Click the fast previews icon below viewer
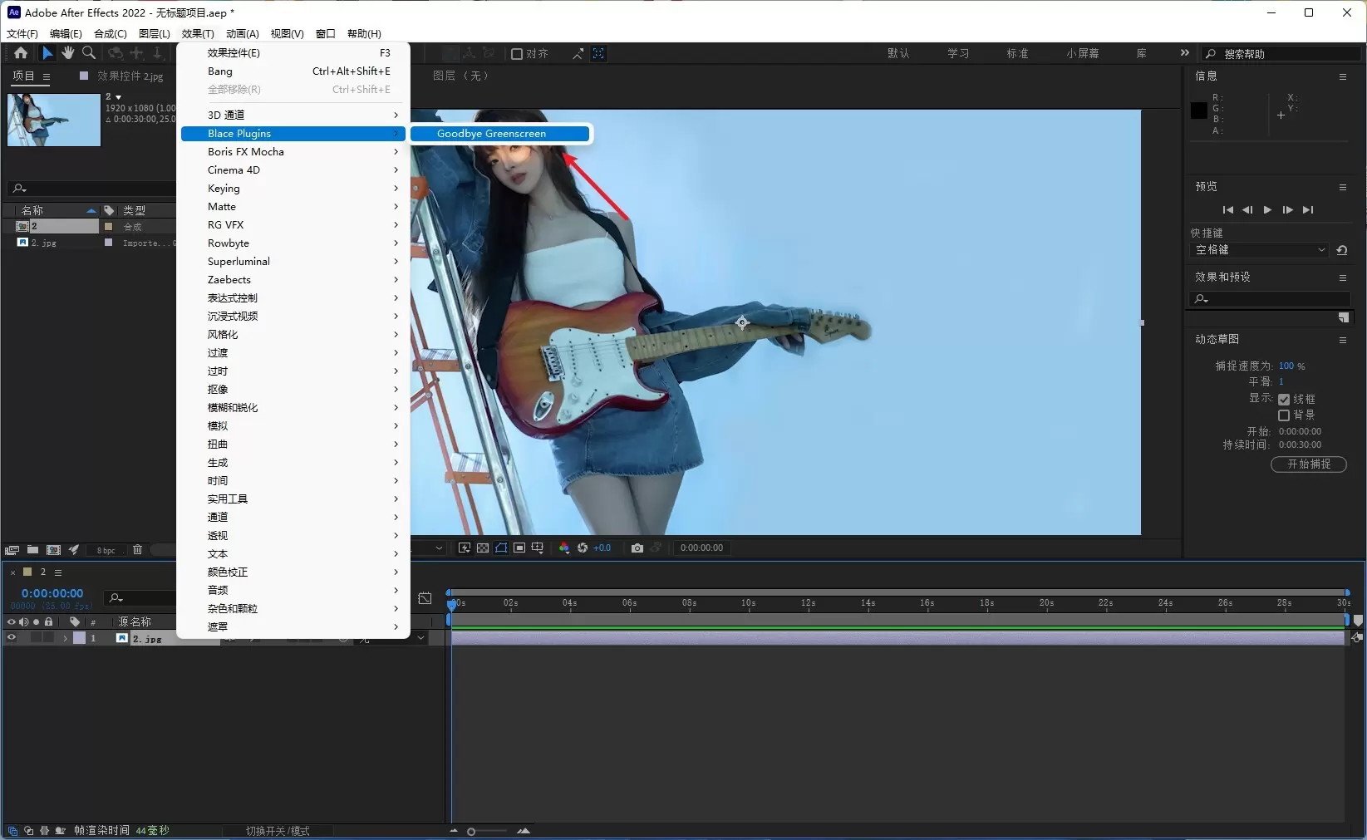The image size is (1367, 840). coord(465,548)
